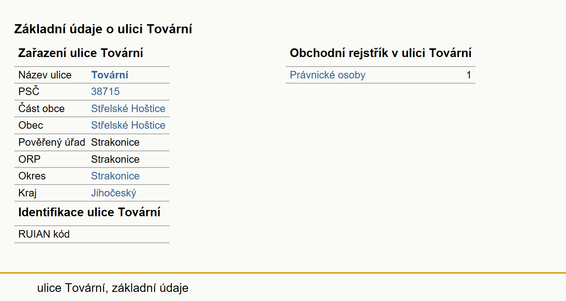Click the Kraj row label

[x=27, y=193]
